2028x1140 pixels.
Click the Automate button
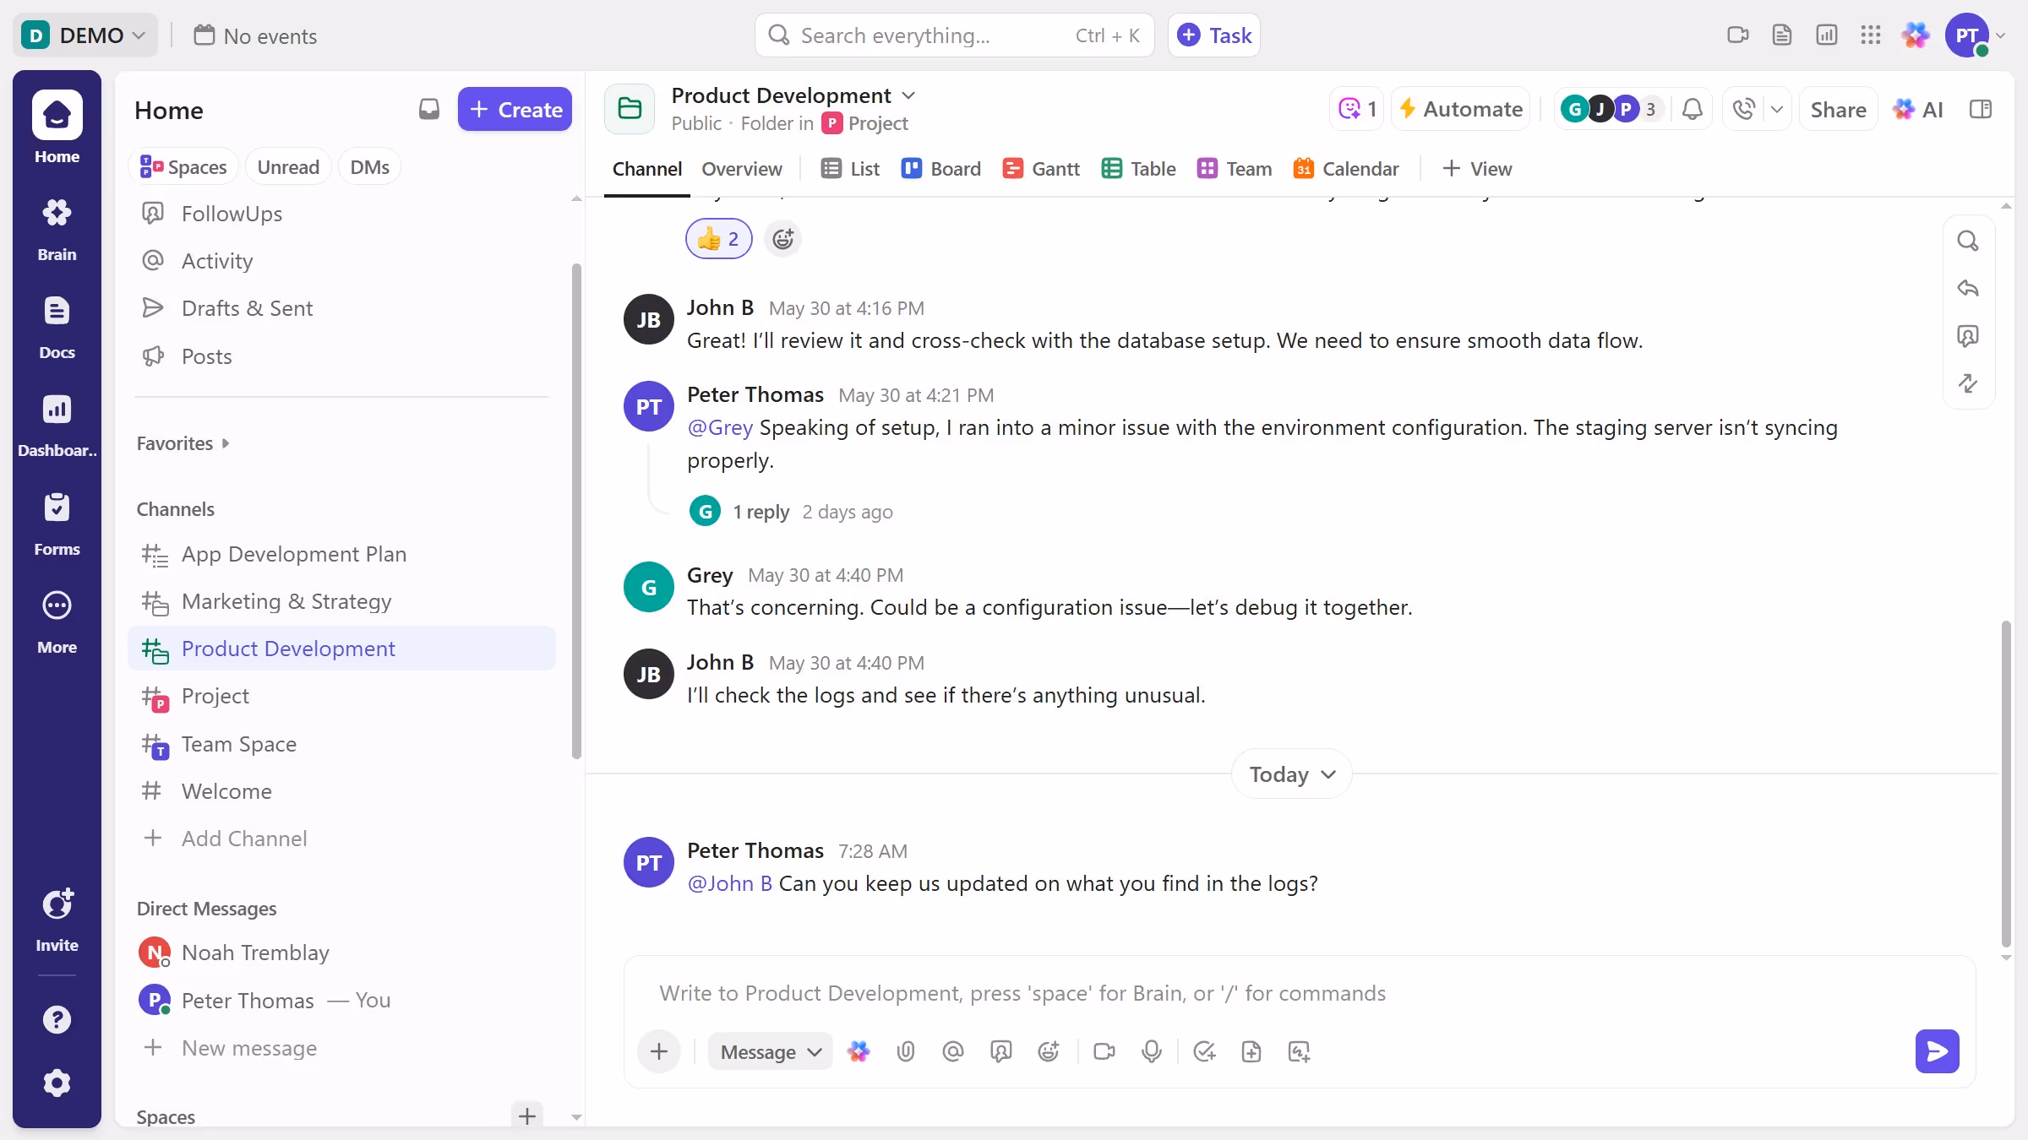(x=1461, y=109)
